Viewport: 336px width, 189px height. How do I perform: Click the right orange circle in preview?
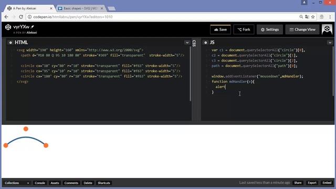tap(46, 145)
